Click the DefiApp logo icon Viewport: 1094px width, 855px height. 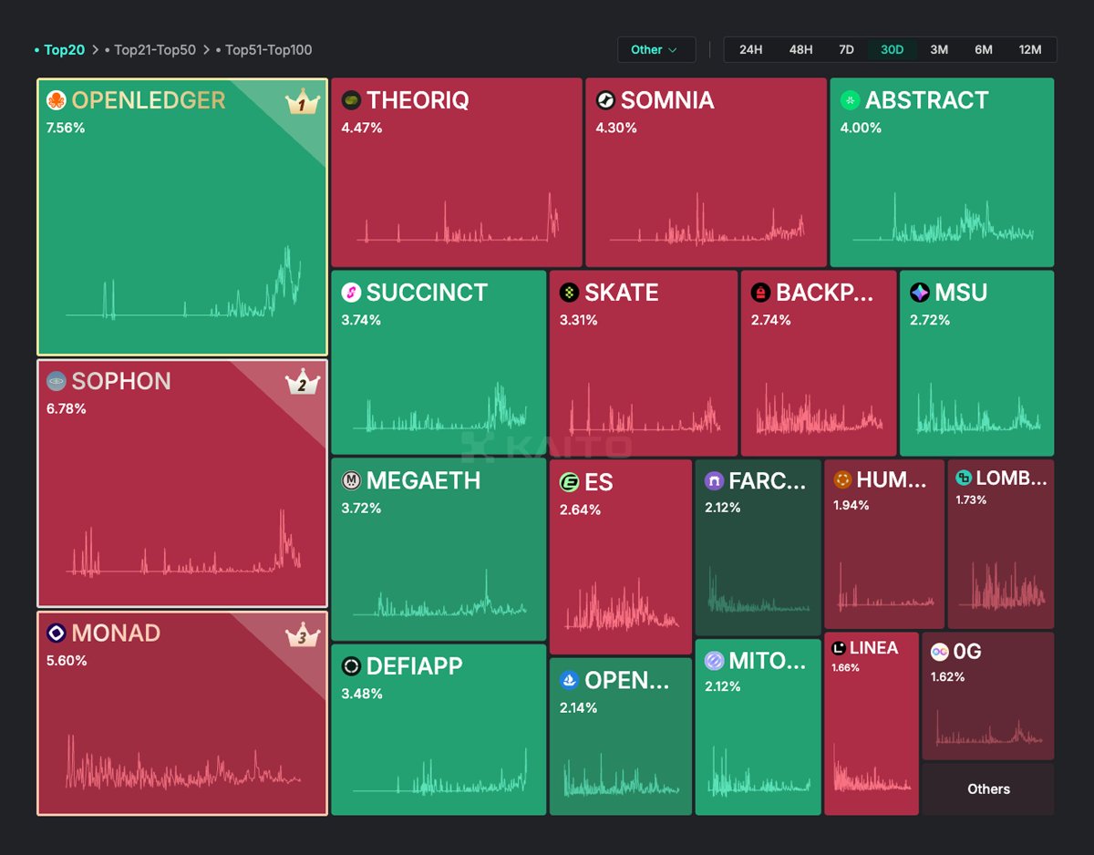pos(351,666)
